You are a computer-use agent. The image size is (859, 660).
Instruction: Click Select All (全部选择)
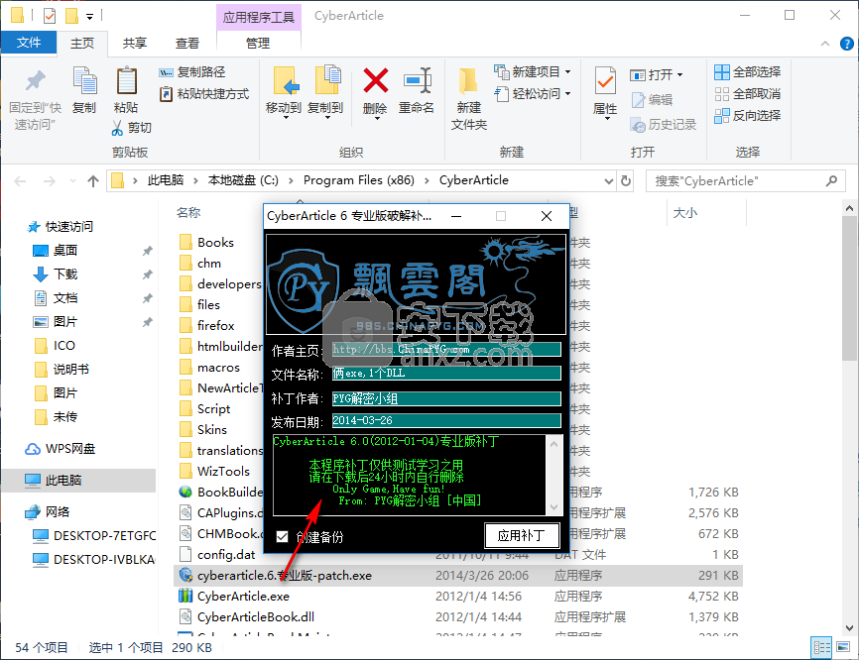point(748,71)
